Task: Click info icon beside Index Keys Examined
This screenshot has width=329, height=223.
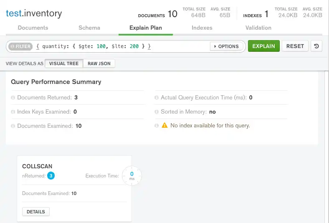Action: (x=13, y=112)
